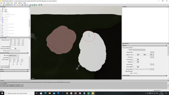Viewport: 169px width, 95px height.
Task: Click the file icon beside Albedo Map
Action: point(151,52)
